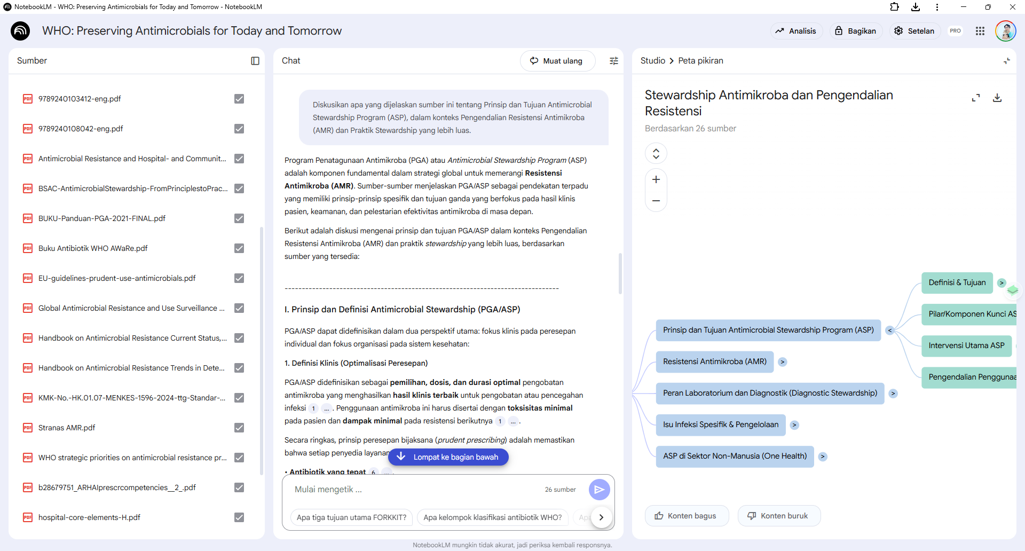This screenshot has width=1025, height=551.
Task: Collapse the Studio panel
Action: 1006,61
